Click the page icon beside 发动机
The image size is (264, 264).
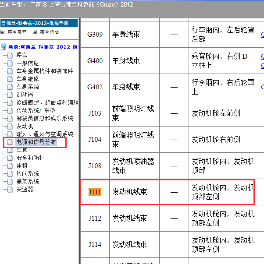coord(10,127)
